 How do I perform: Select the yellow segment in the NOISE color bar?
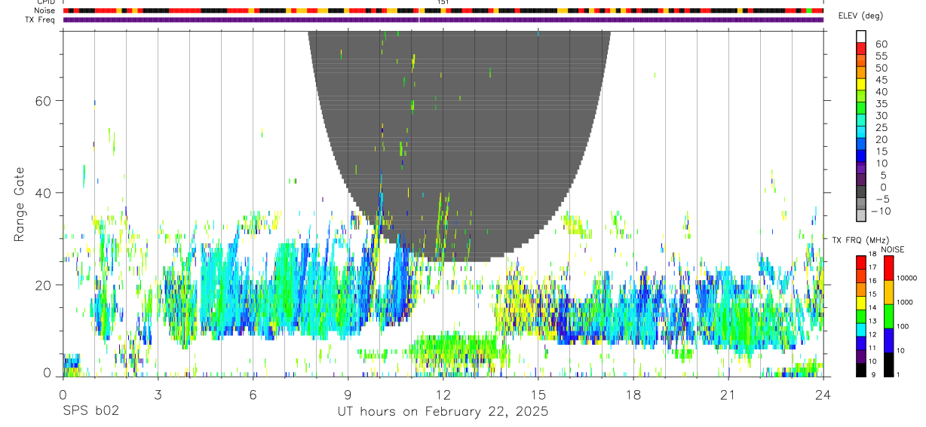coord(888,291)
